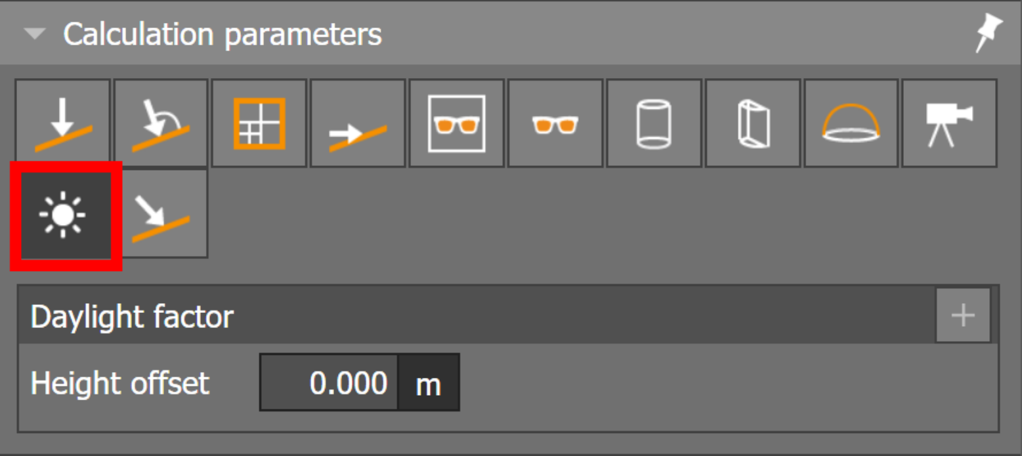Pick the horizontal-arrow illuminance icon

click(358, 123)
